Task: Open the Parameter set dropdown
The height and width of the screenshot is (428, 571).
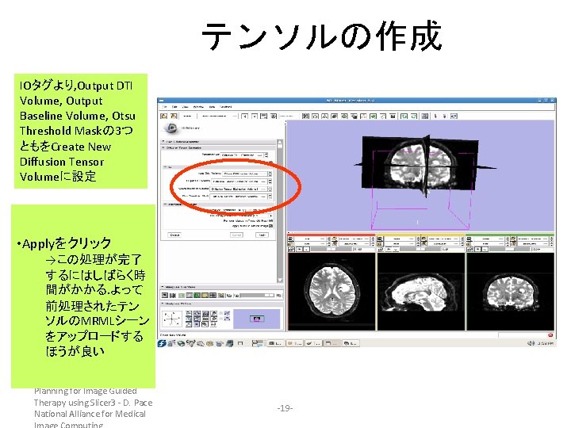Action: pos(243,155)
